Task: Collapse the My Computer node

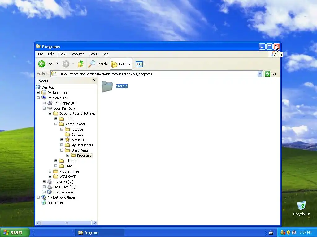Action: tap(38, 98)
